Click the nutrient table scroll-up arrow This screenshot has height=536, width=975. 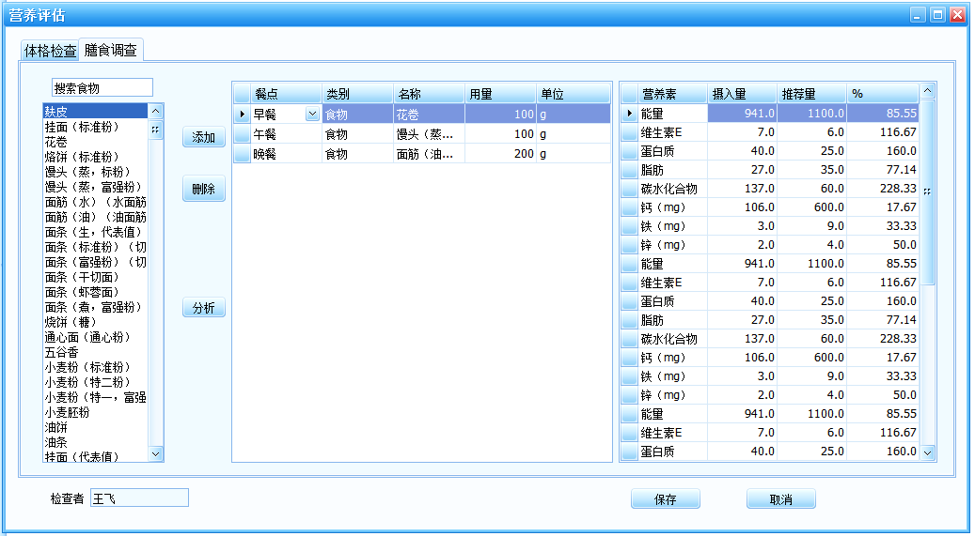pos(928,91)
